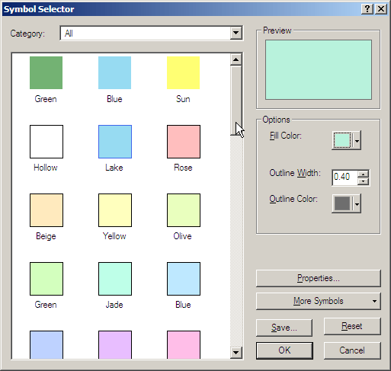Open the Category dropdown list

coord(236,33)
